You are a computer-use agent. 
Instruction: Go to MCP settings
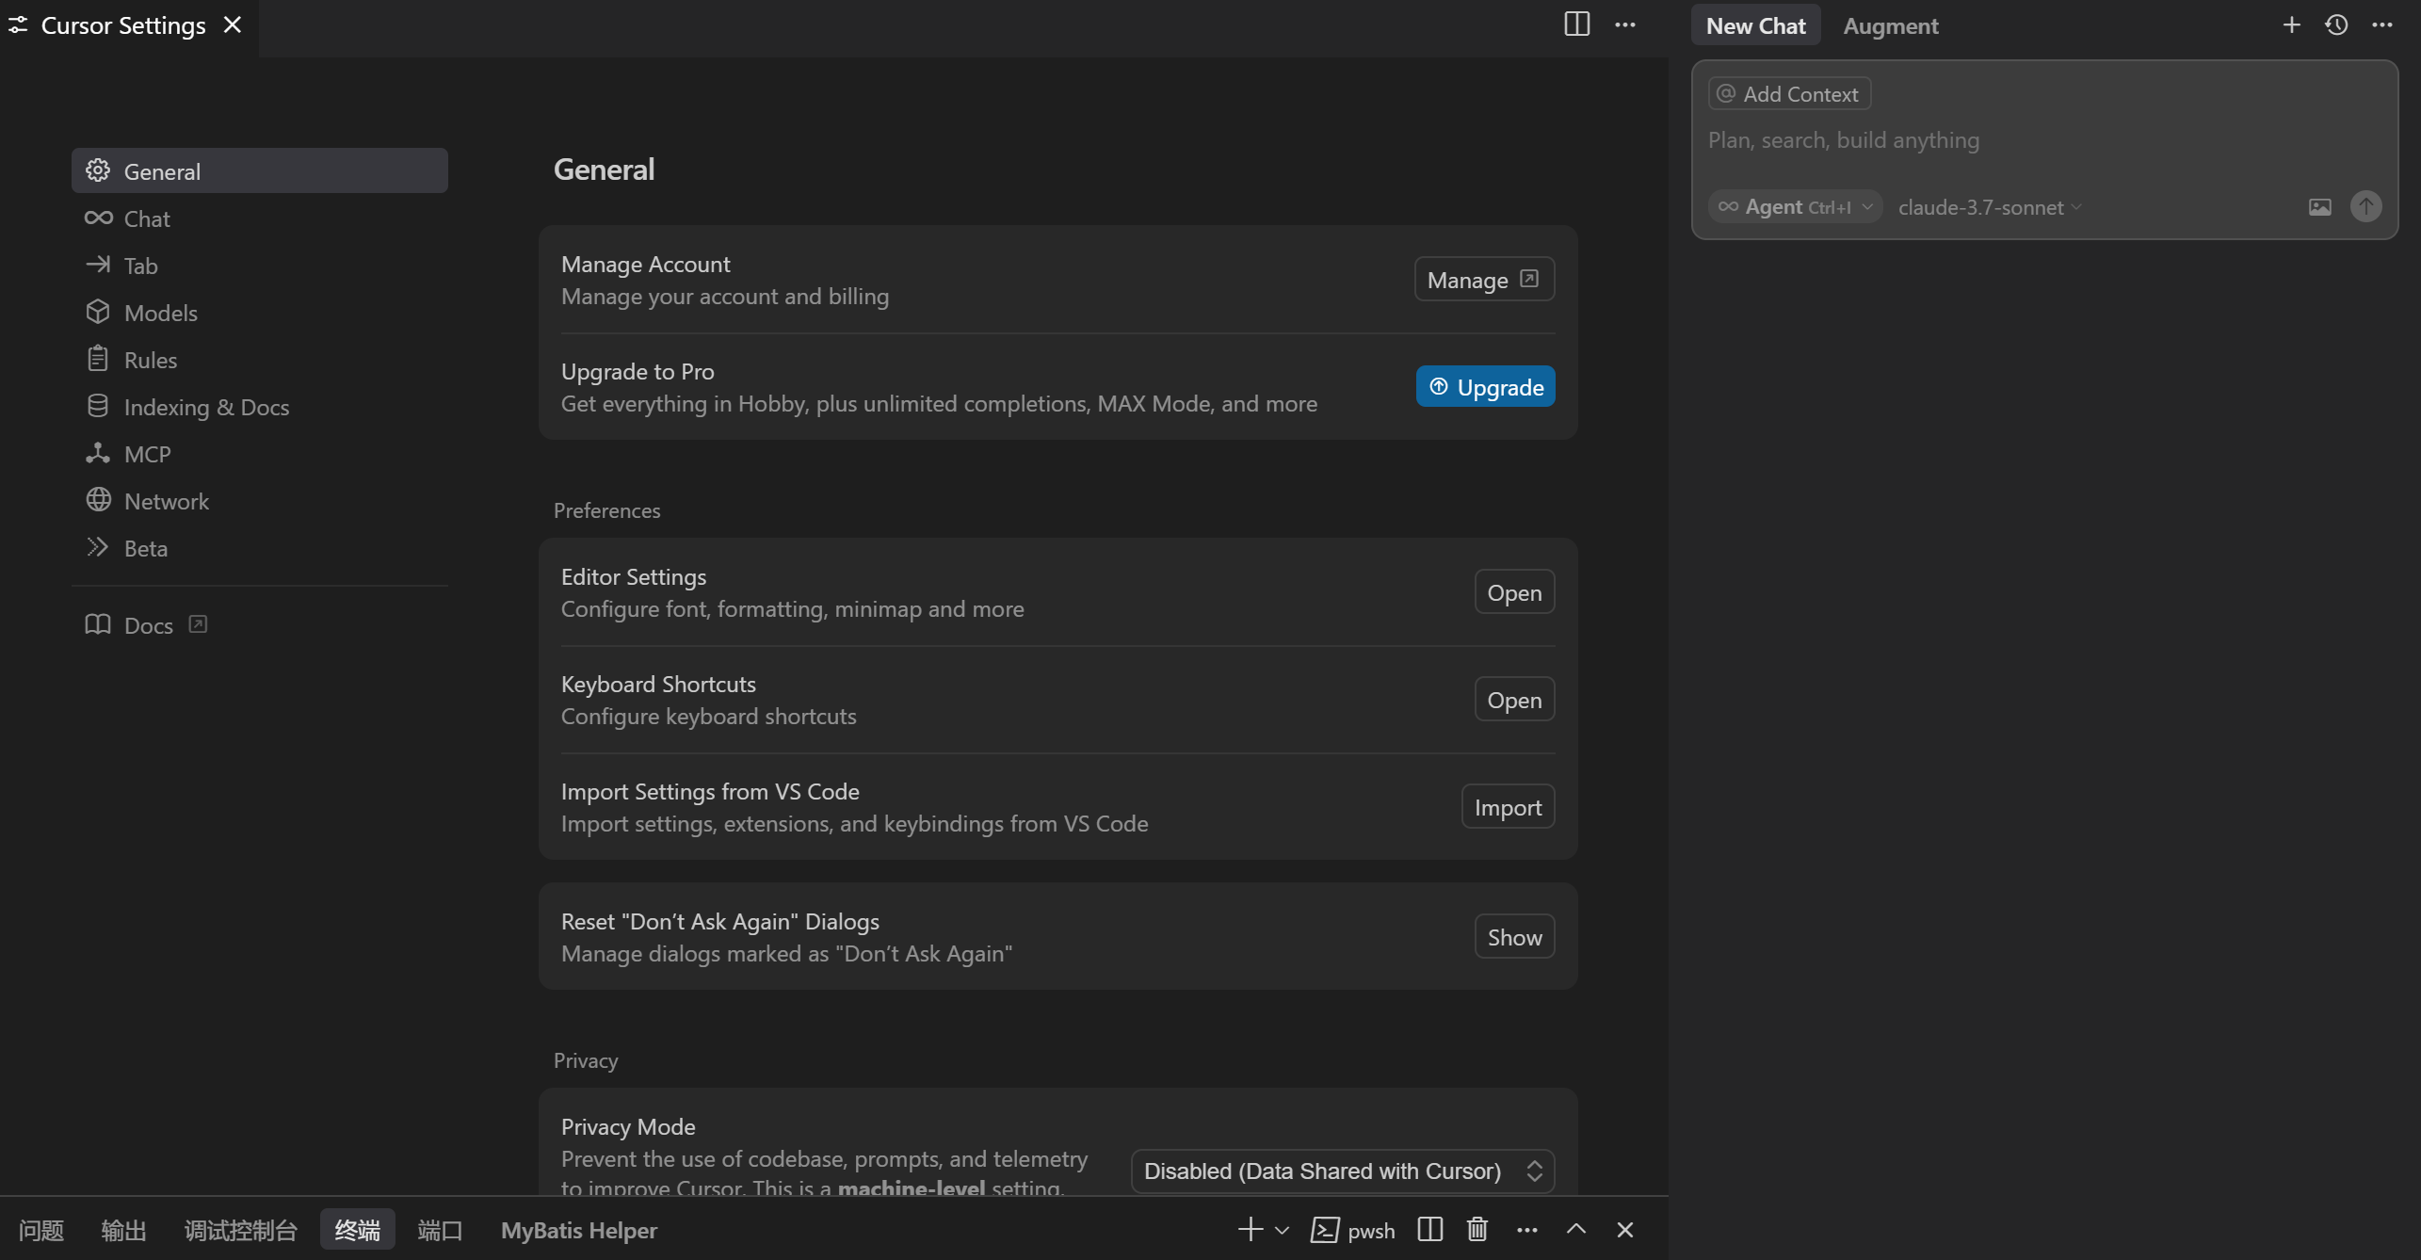(260, 454)
